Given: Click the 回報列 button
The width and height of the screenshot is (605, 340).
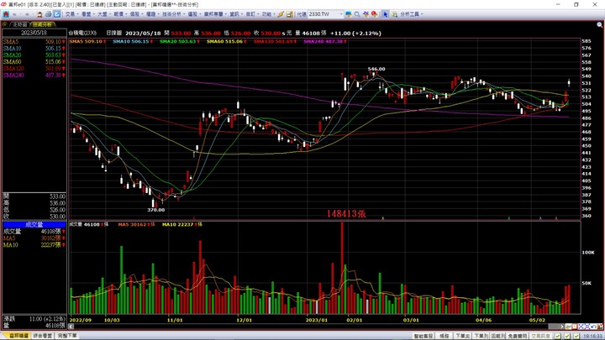Looking at the screenshot, I should pyautogui.click(x=498, y=336).
